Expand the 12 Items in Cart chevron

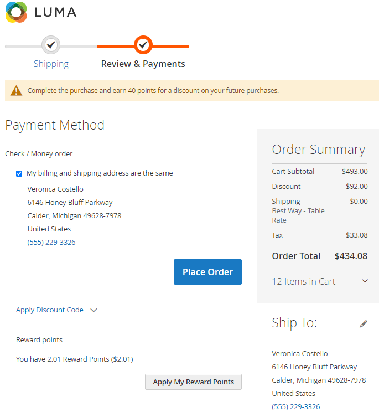(365, 281)
